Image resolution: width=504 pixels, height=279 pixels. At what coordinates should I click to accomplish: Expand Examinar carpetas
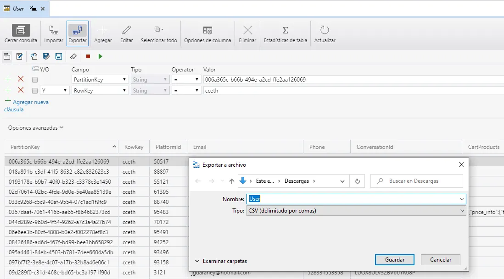pos(221,261)
